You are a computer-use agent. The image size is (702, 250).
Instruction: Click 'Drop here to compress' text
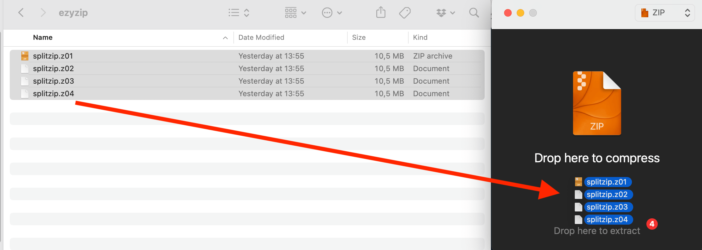[597, 158]
